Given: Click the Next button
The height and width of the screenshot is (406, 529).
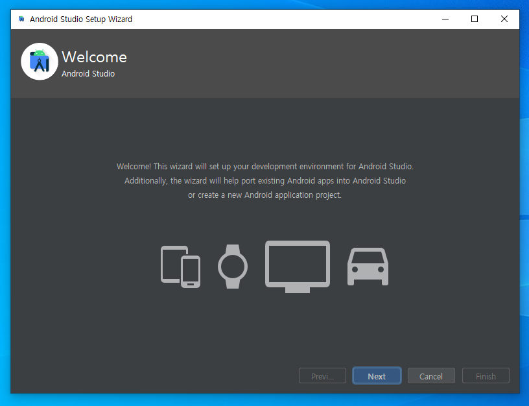Looking at the screenshot, I should (x=377, y=376).
